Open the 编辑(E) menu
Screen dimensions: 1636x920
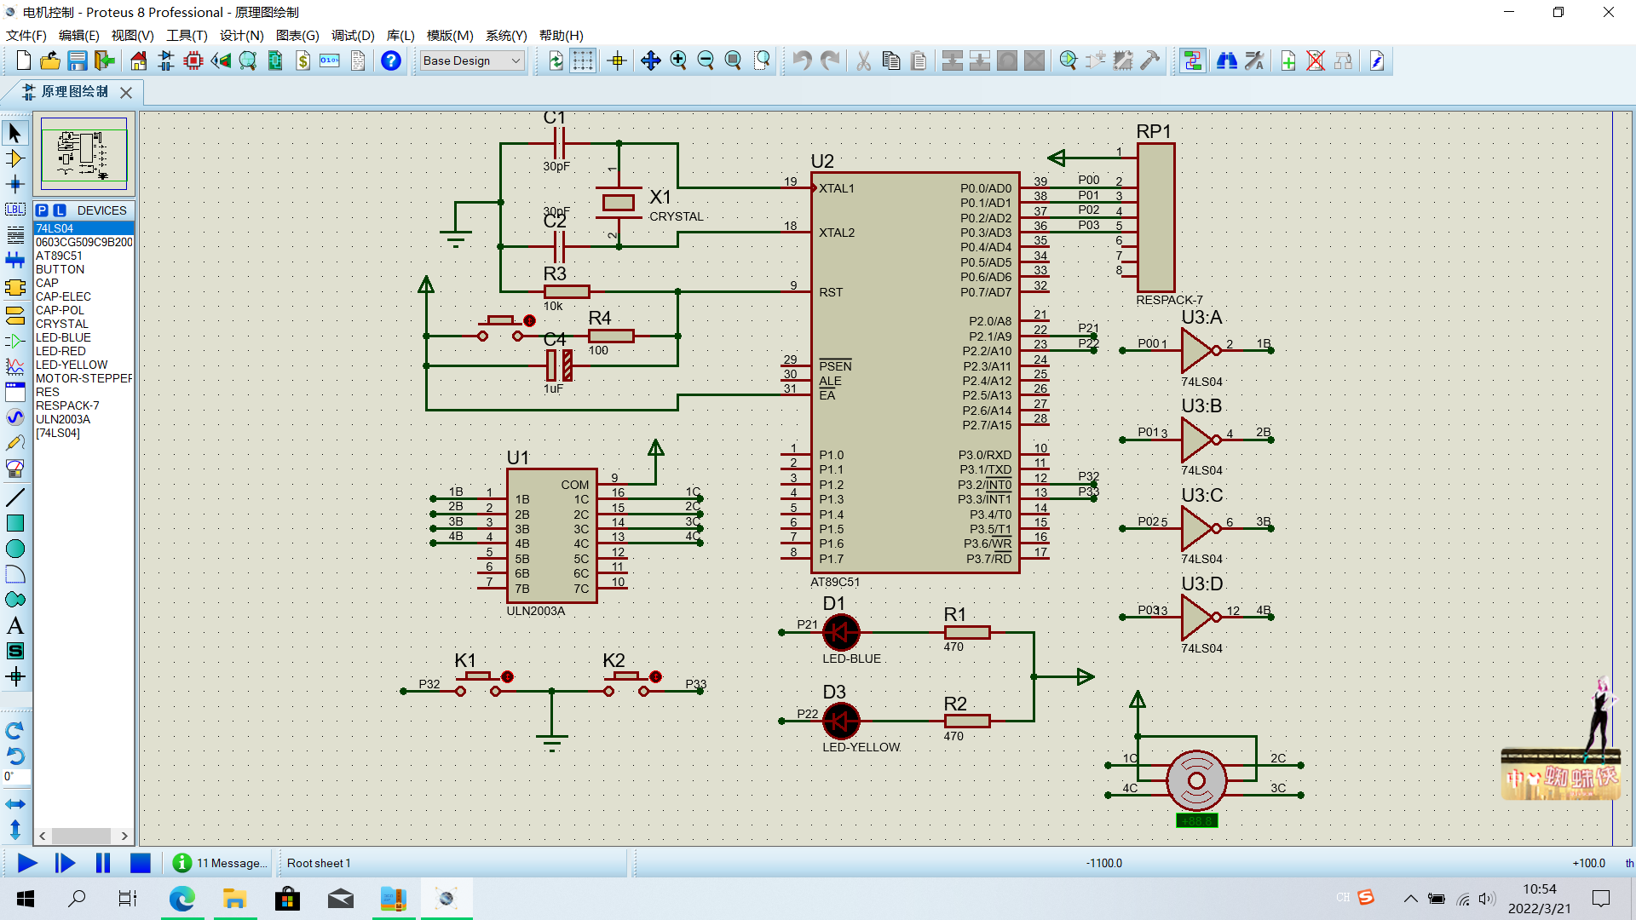78,36
